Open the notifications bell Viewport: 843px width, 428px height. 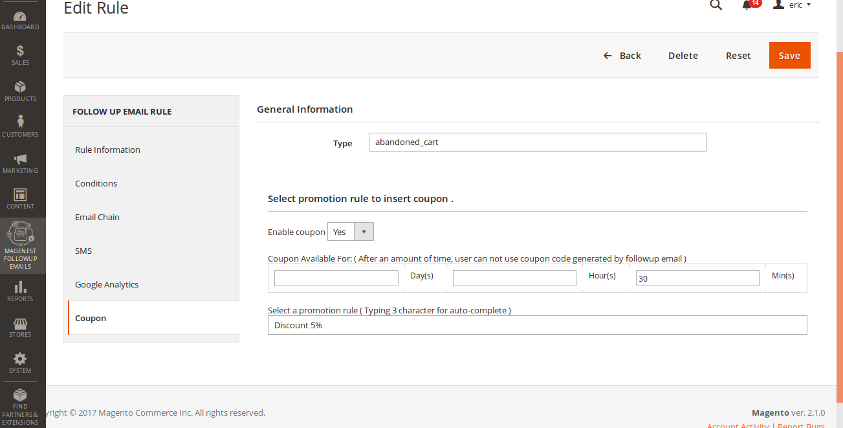pyautogui.click(x=747, y=5)
